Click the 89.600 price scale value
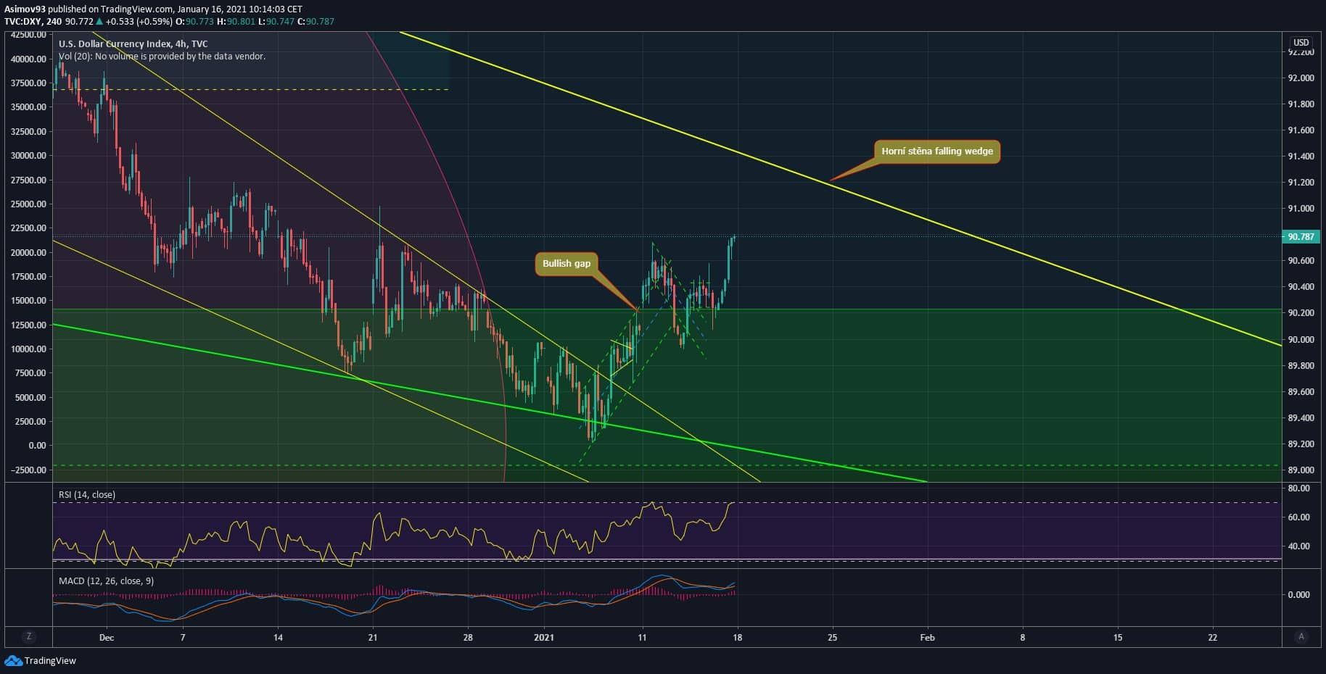 coord(1301,392)
